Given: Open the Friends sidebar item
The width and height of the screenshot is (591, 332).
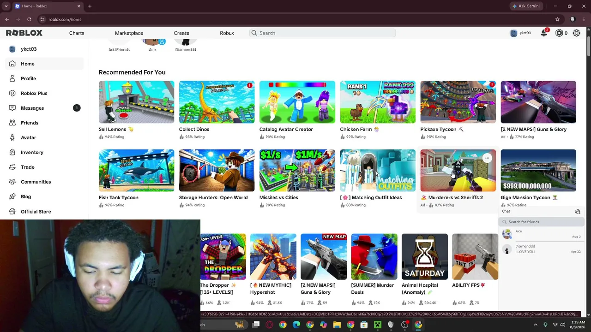Looking at the screenshot, I should 44,123.
